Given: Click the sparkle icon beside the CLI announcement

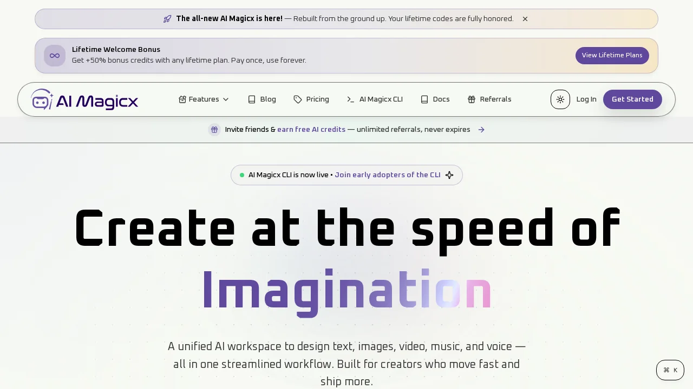Looking at the screenshot, I should pos(449,175).
